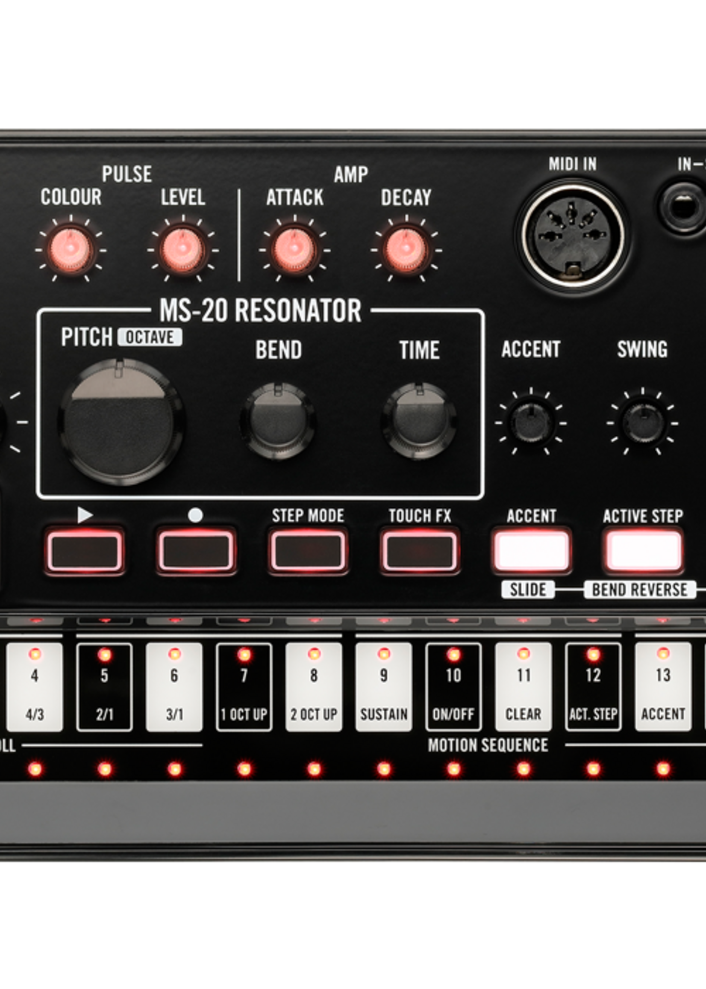Image resolution: width=706 pixels, height=989 pixels.
Task: Click the PULSE section label
Action: point(126,174)
